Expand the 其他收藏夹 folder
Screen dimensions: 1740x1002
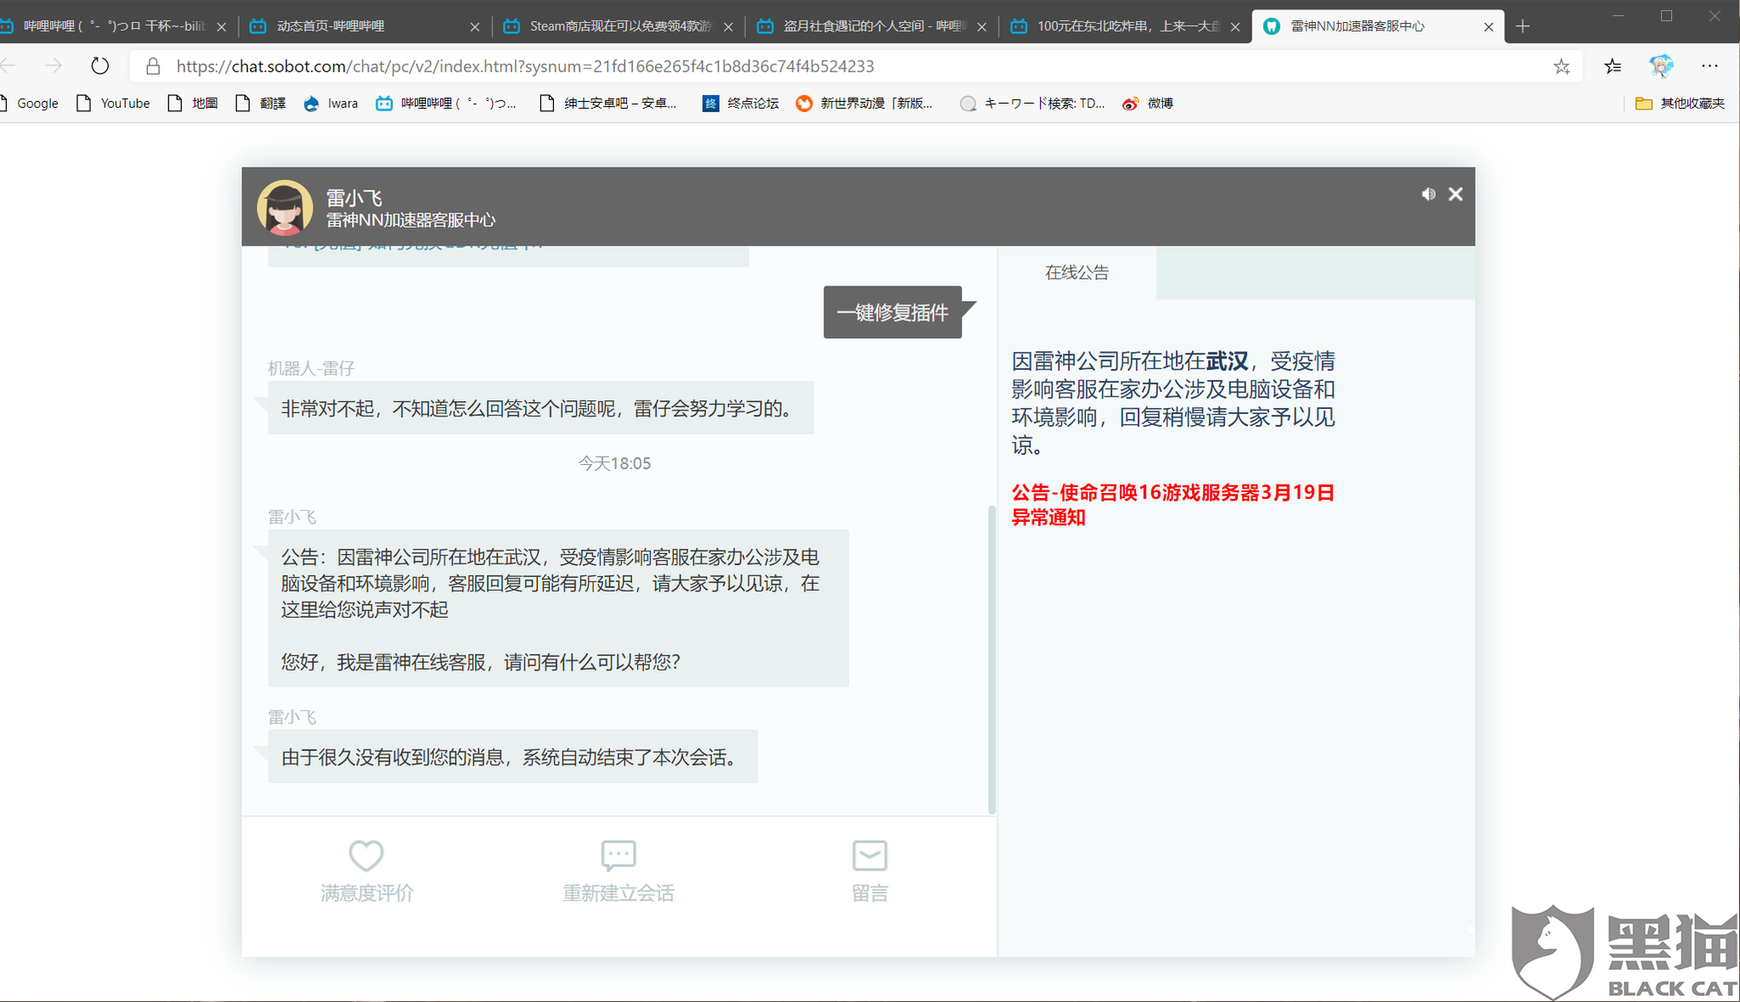pos(1680,103)
